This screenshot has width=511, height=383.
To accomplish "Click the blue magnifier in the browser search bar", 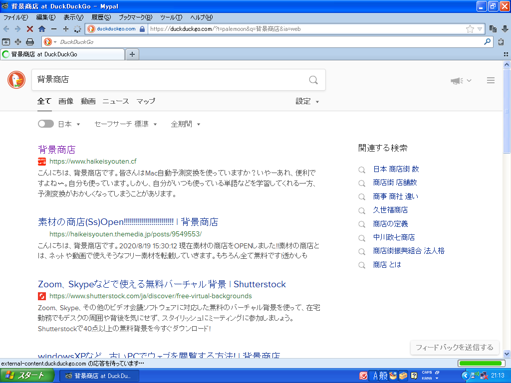I will click(487, 42).
